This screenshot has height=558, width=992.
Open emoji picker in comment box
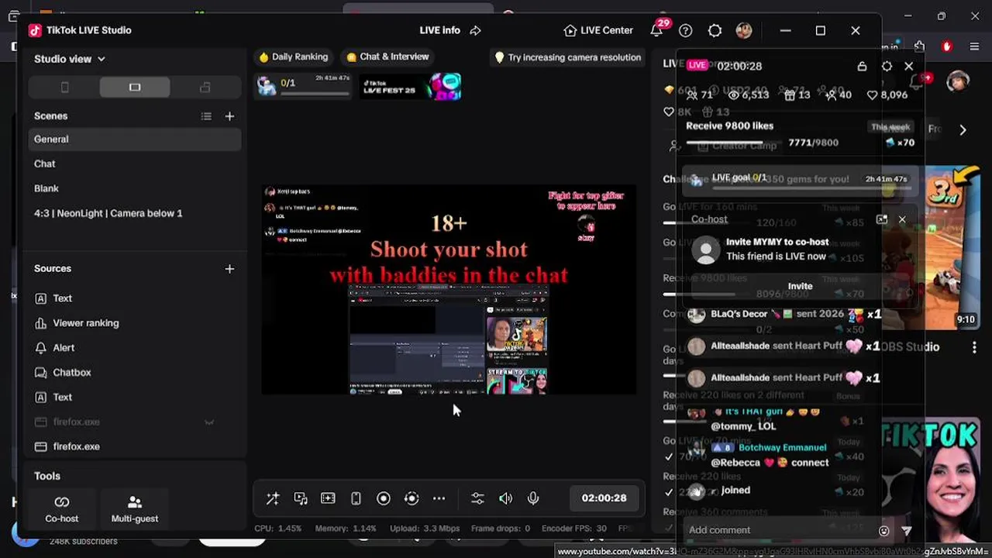point(883,531)
